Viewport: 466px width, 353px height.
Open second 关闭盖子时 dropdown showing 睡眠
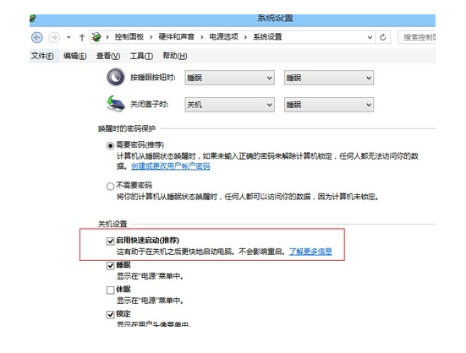pos(329,105)
